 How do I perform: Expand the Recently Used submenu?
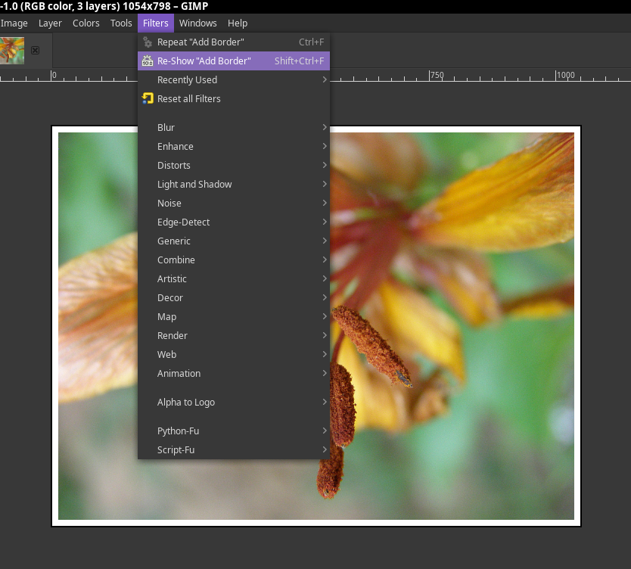(234, 79)
